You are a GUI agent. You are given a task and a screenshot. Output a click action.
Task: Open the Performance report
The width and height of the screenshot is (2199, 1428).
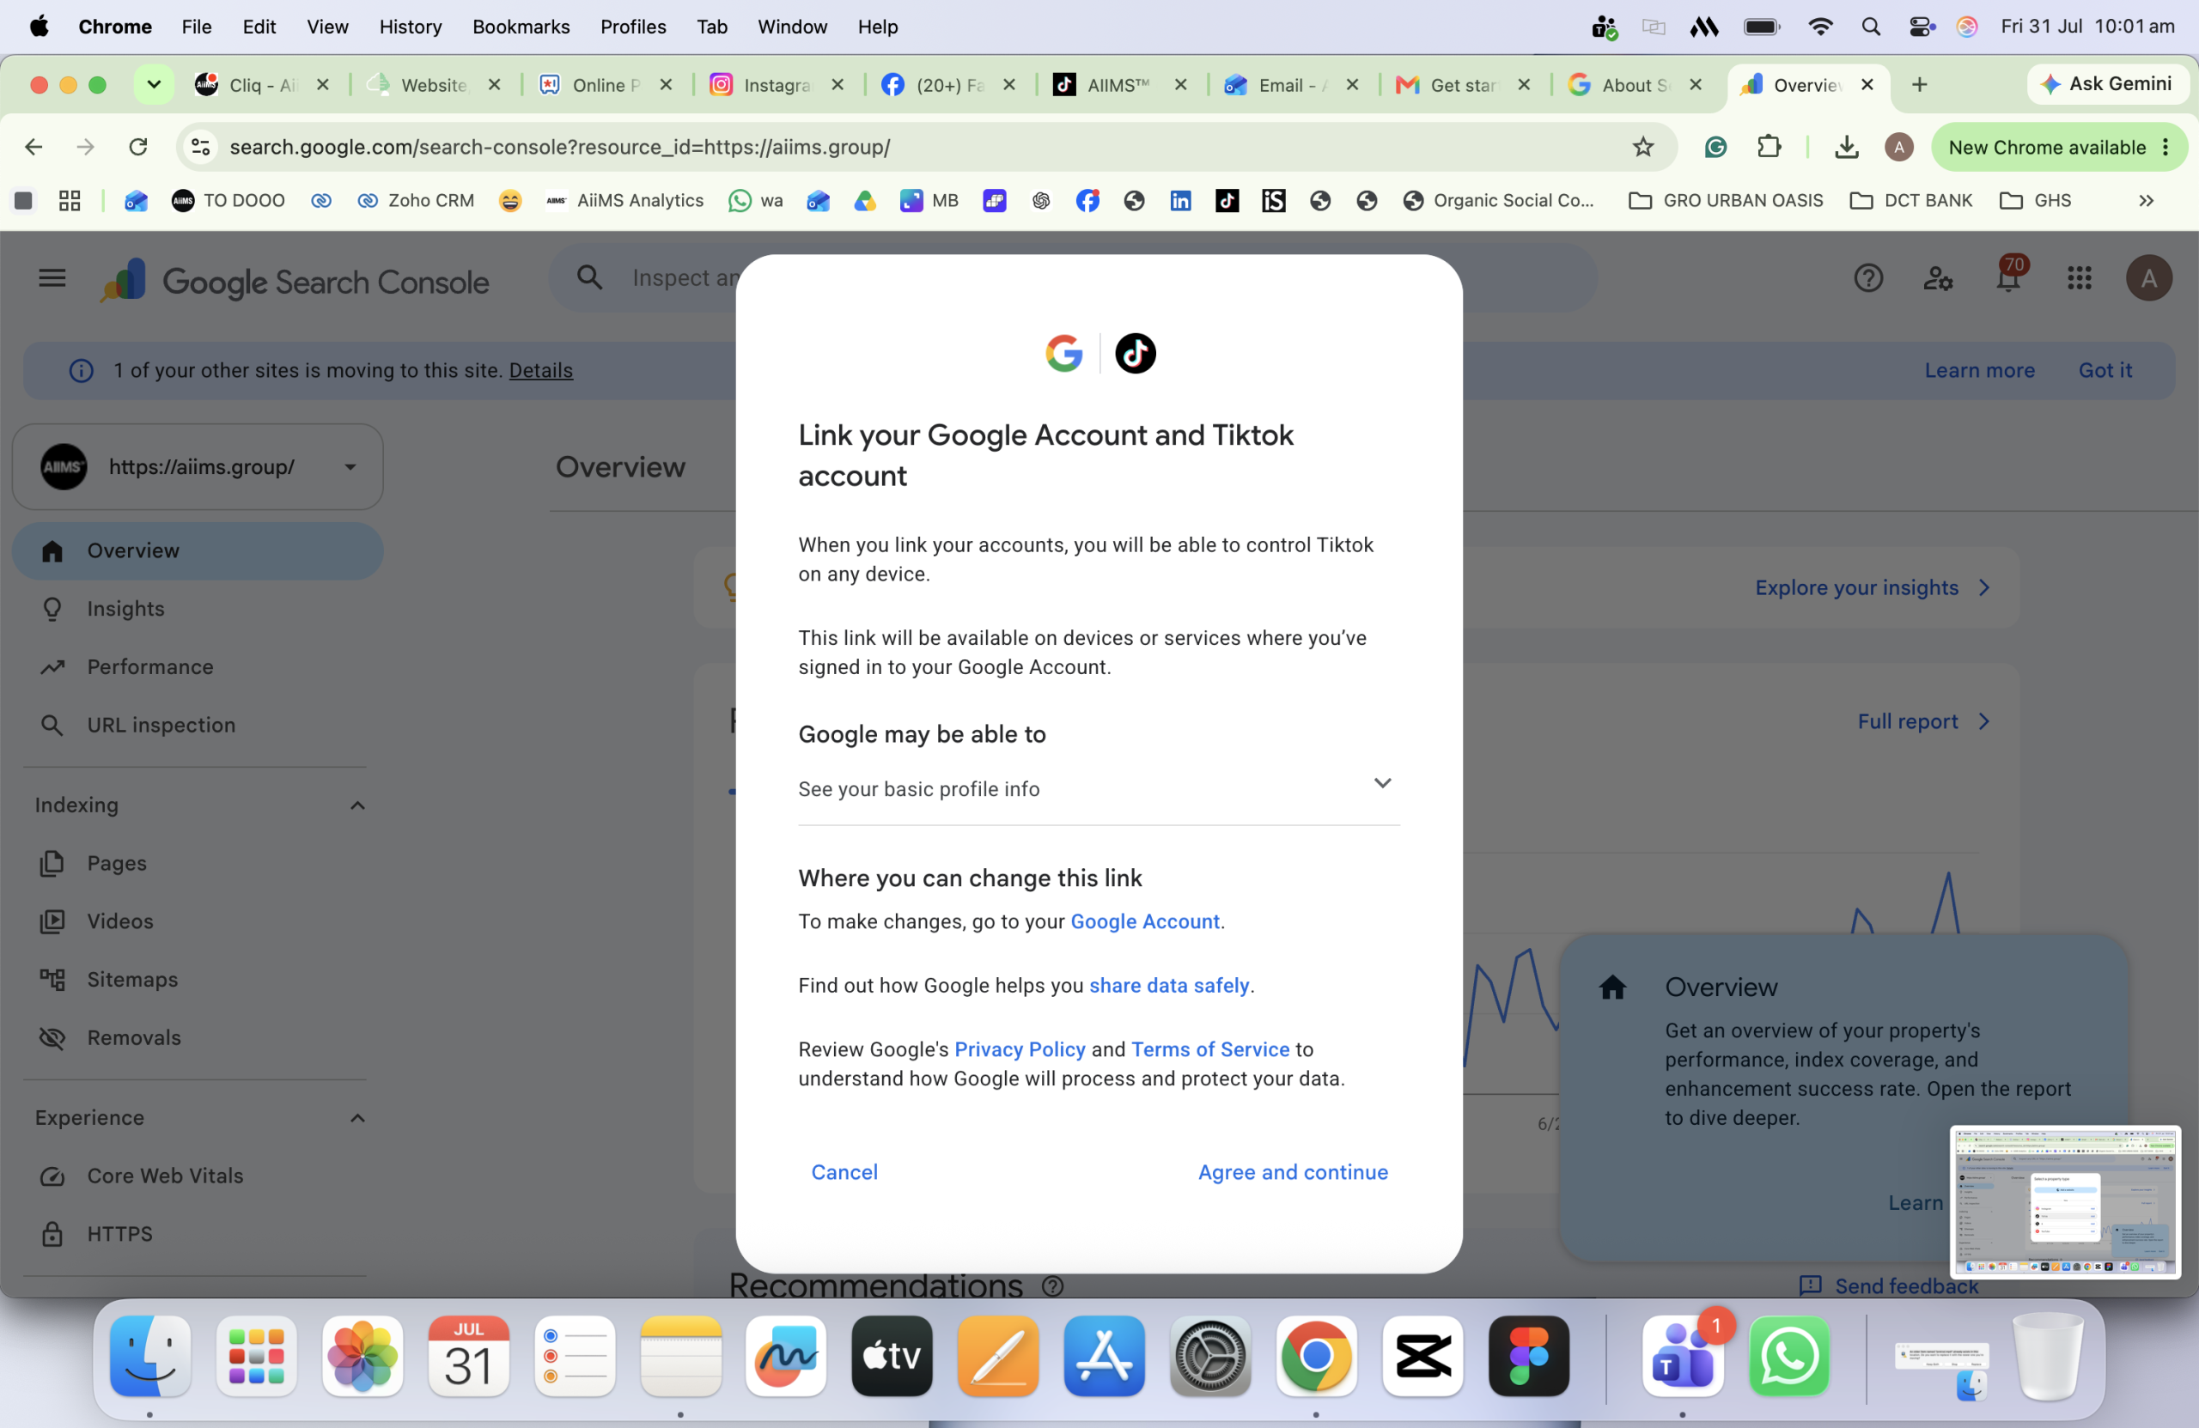tap(197, 667)
